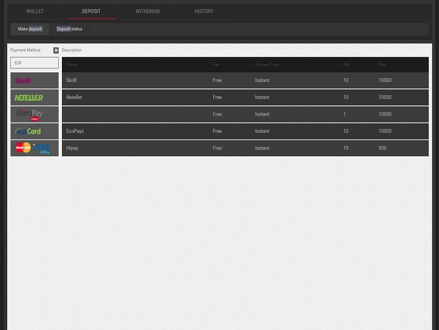Click the double-arrow icon beside Description
The height and width of the screenshot is (330, 439).
(56, 50)
